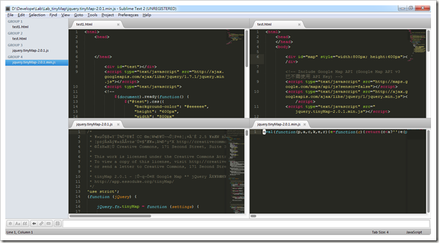
Task: Switch to test.html tab
Action: (278, 25)
